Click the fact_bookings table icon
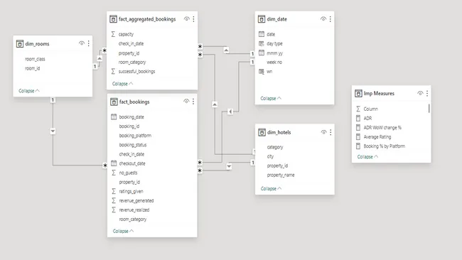The height and width of the screenshot is (260, 462). pos(114,102)
